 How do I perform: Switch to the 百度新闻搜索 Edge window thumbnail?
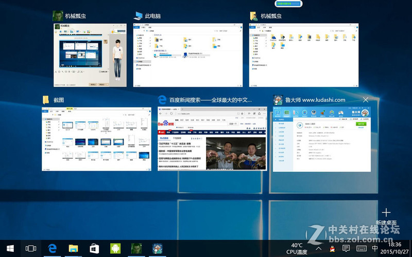(x=212, y=139)
